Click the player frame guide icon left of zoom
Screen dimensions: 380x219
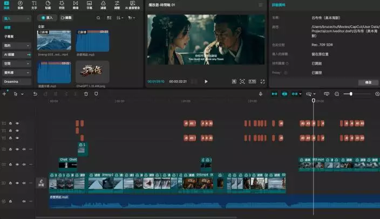[234, 82]
